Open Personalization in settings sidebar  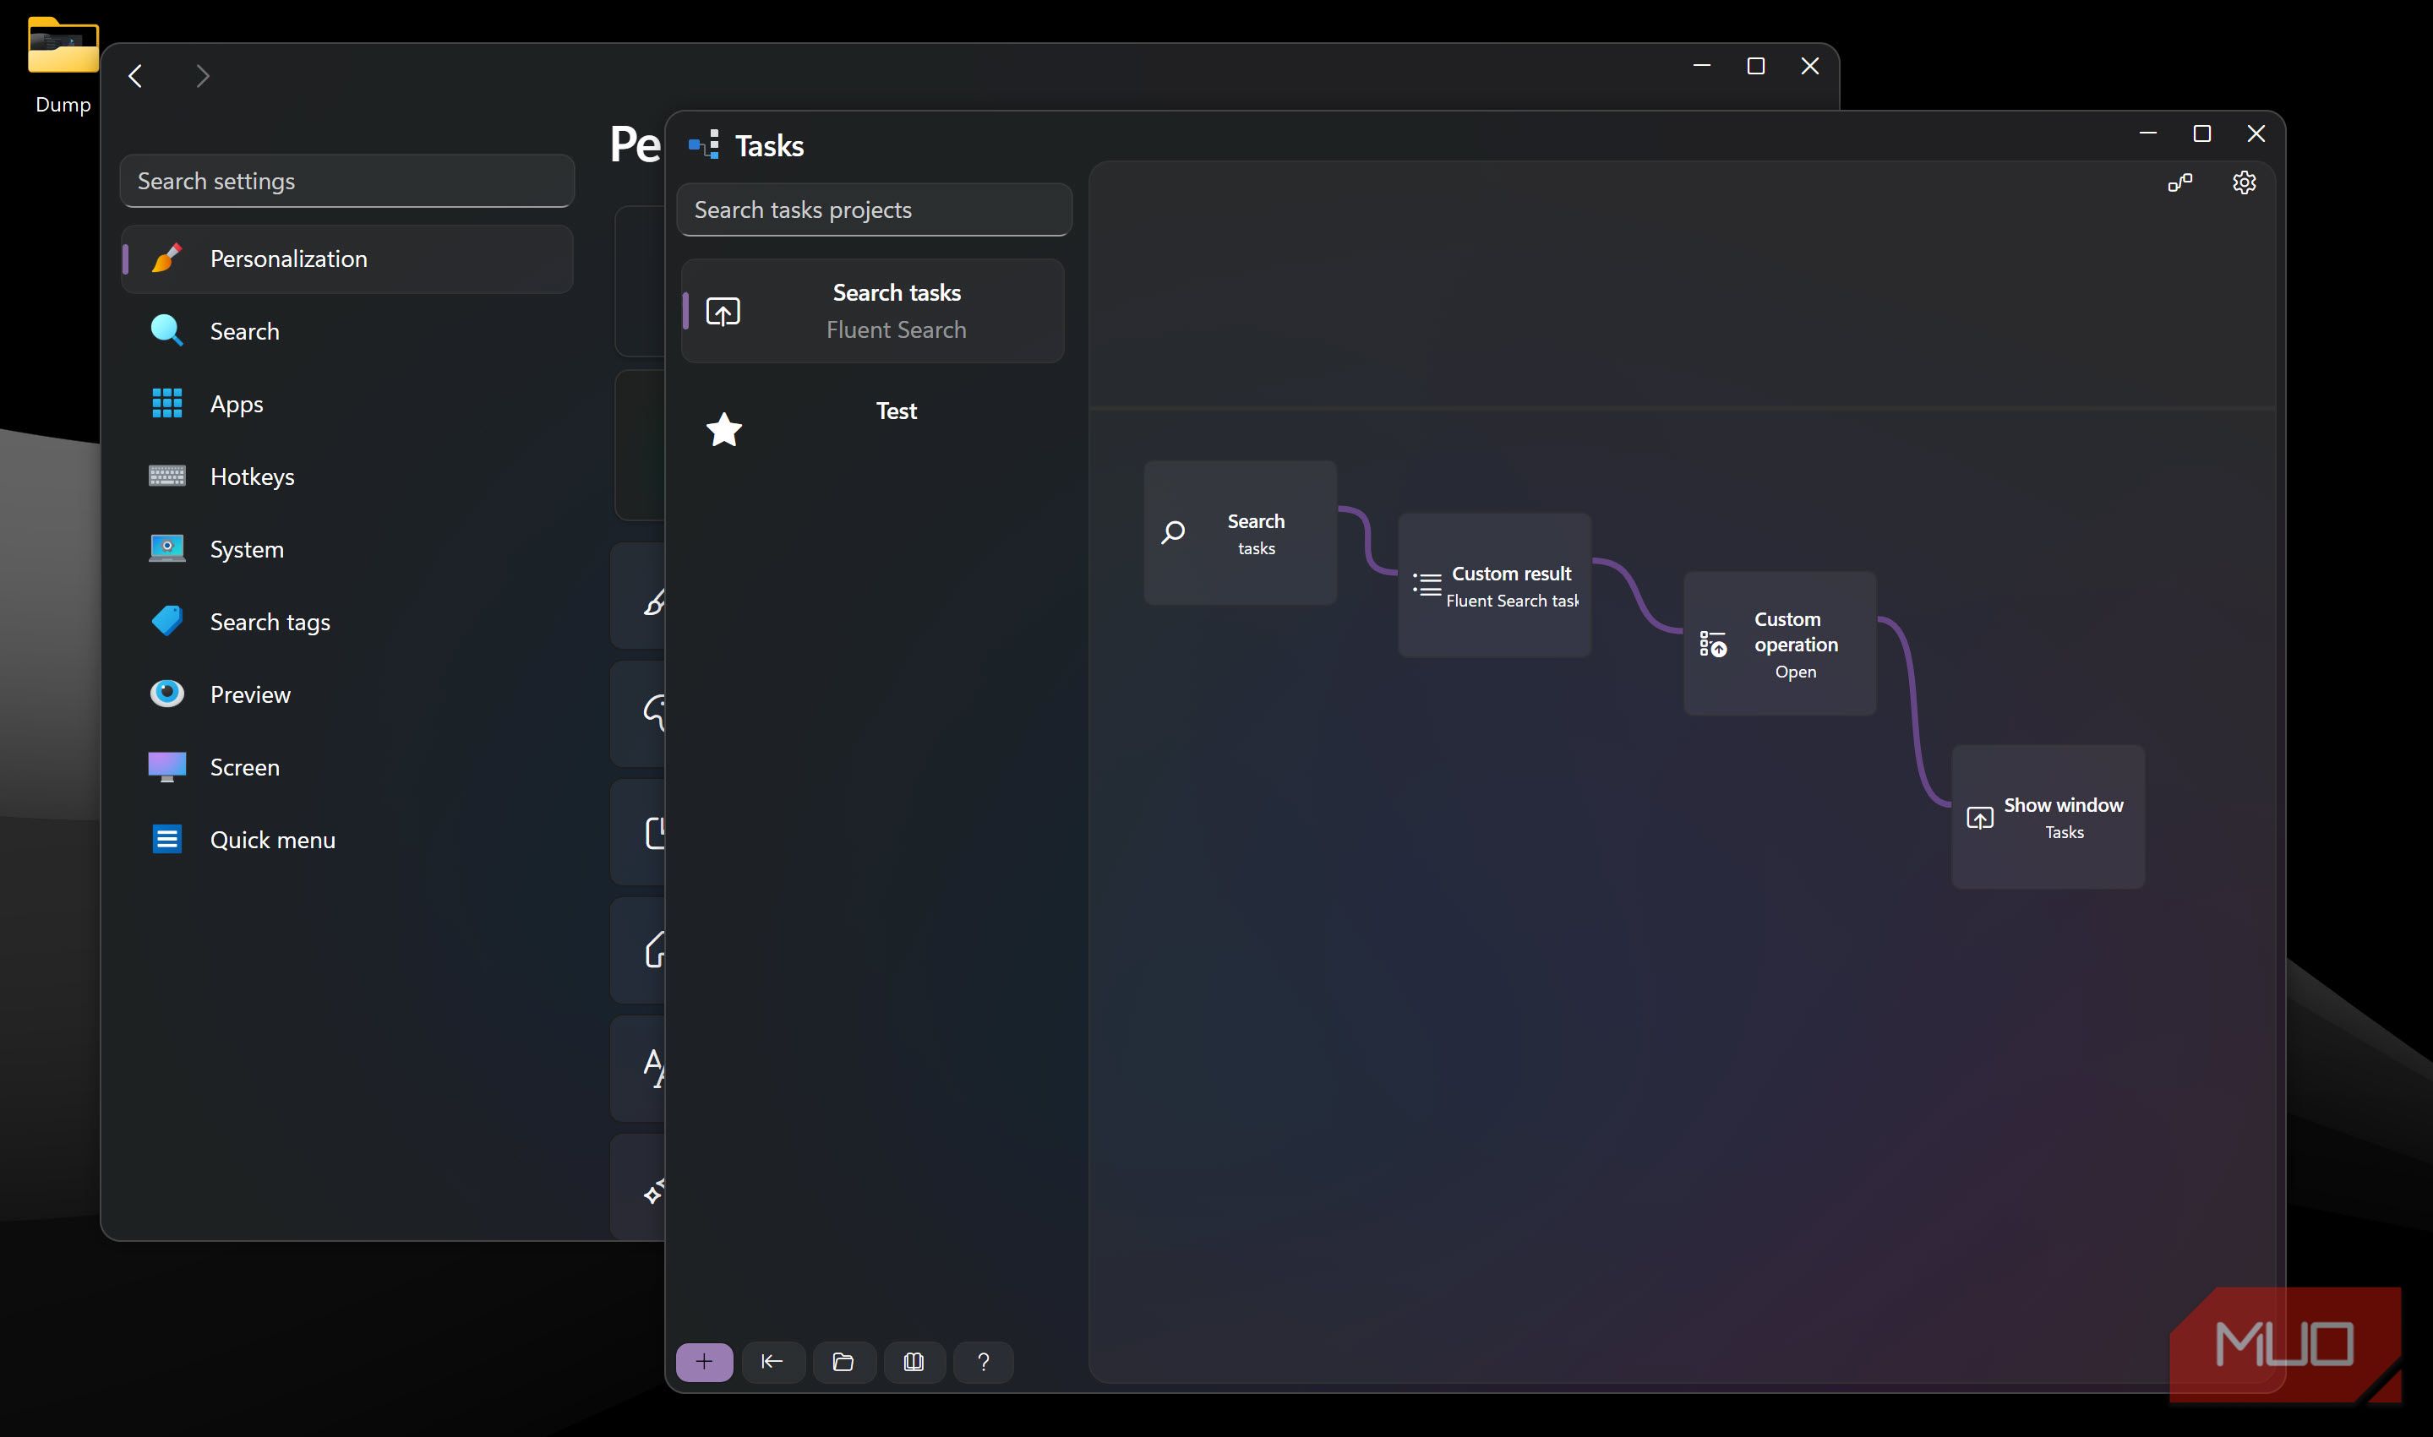coord(346,259)
